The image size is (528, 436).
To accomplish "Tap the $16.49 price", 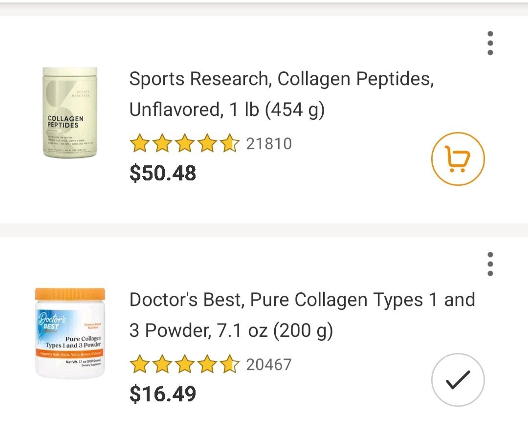I will click(x=163, y=394).
